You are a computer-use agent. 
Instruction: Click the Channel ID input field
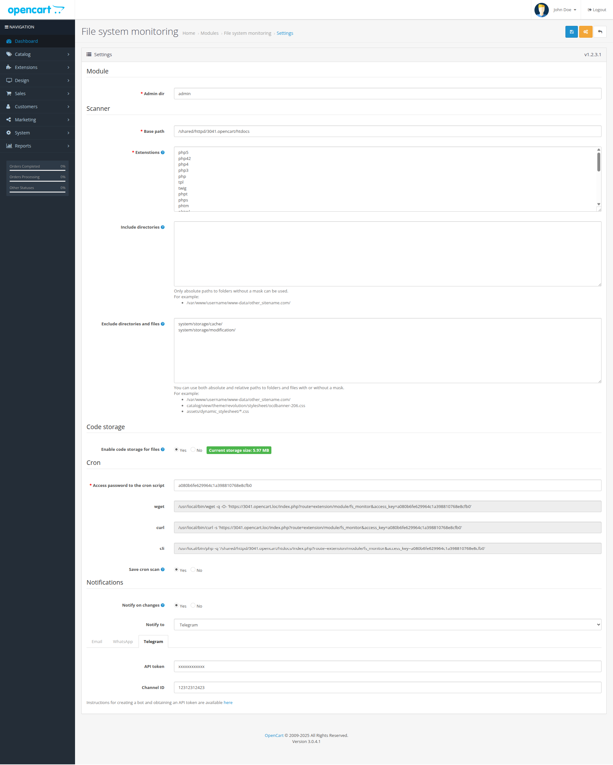point(387,688)
